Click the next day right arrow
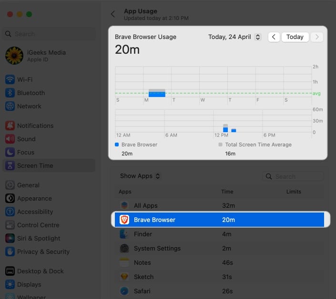Image resolution: width=336 pixels, height=299 pixels. [x=317, y=37]
